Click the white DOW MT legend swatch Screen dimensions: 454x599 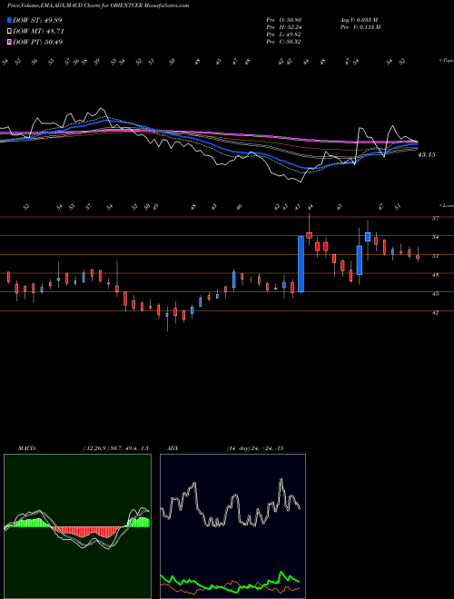click(9, 31)
